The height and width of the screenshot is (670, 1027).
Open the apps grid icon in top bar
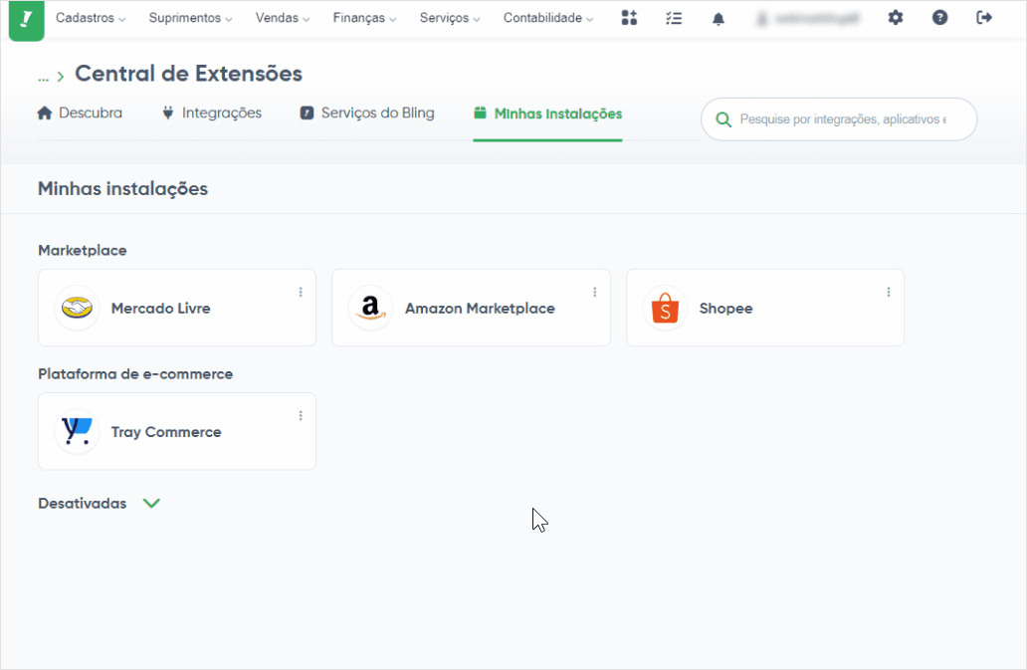[x=629, y=18]
